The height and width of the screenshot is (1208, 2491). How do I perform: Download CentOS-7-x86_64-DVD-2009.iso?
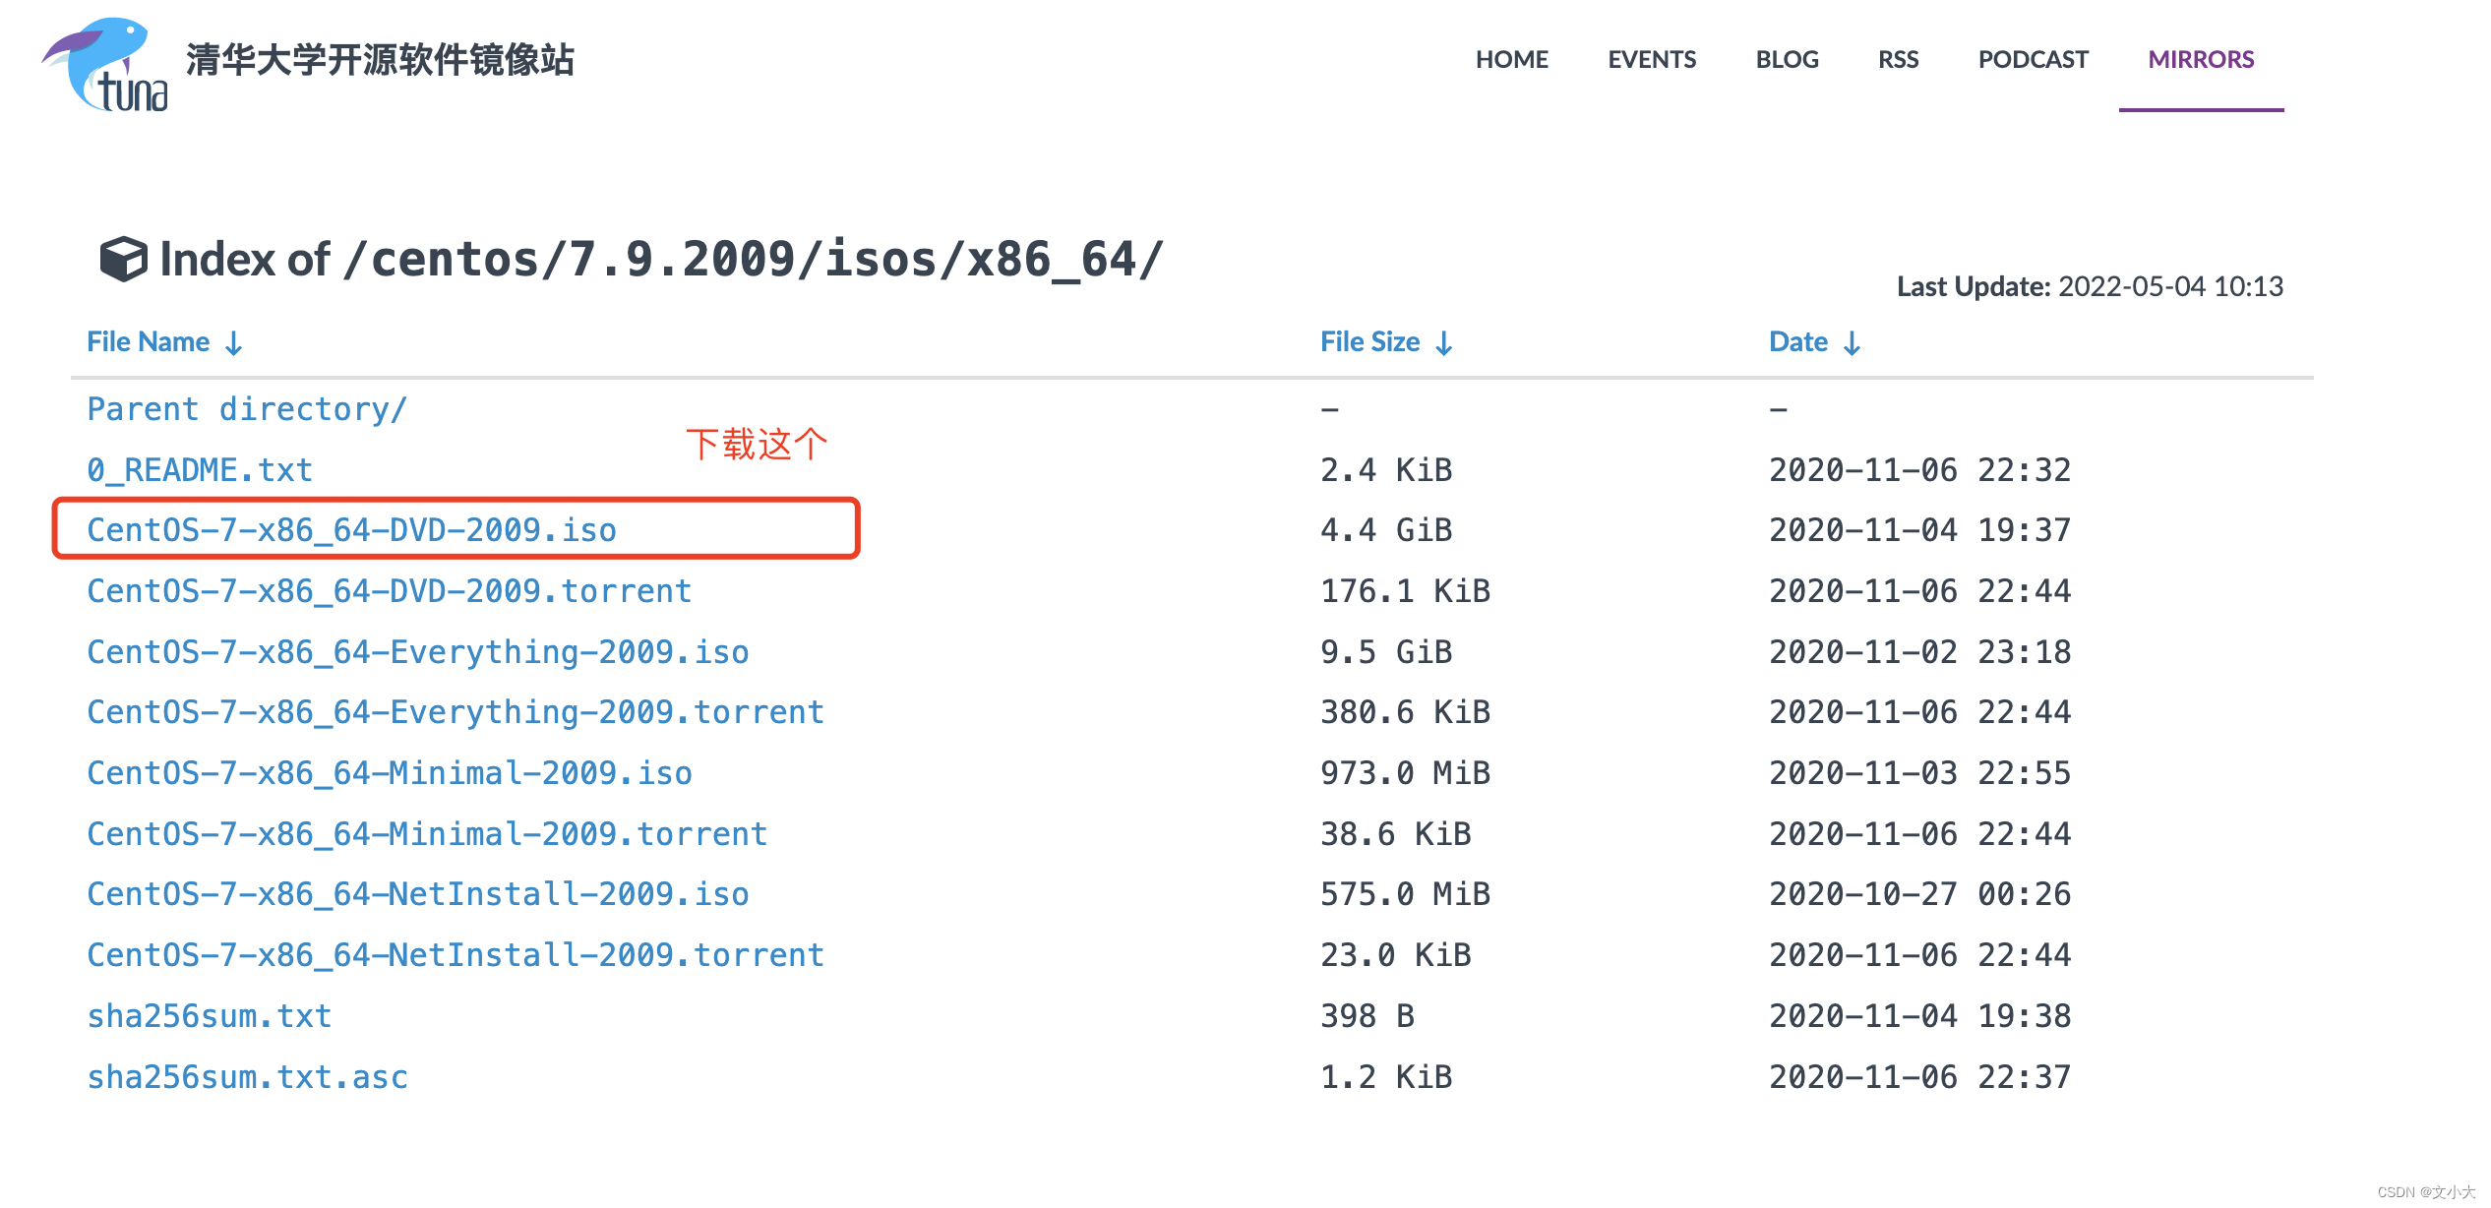[351, 530]
